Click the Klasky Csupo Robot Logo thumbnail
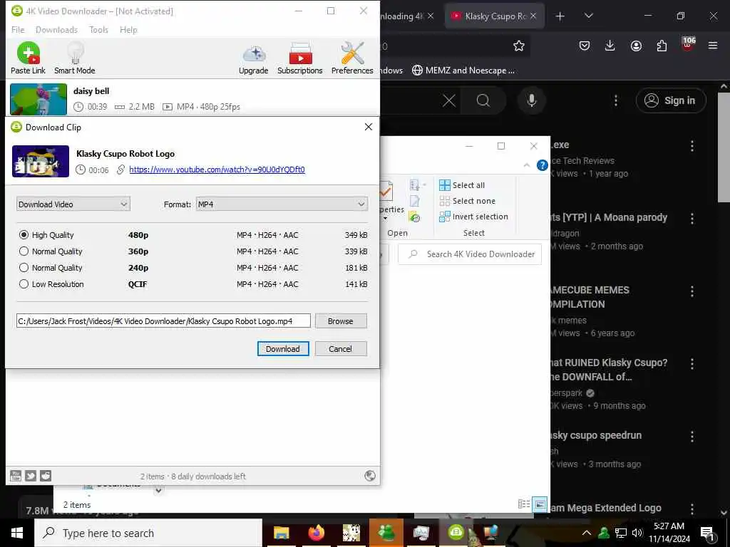This screenshot has width=730, height=547. click(41, 162)
